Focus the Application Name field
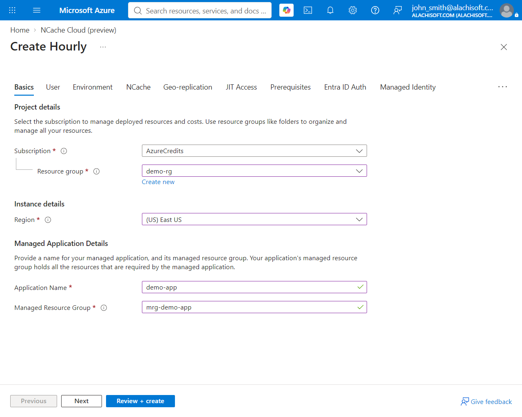Image resolution: width=522 pixels, height=417 pixels. click(x=254, y=287)
